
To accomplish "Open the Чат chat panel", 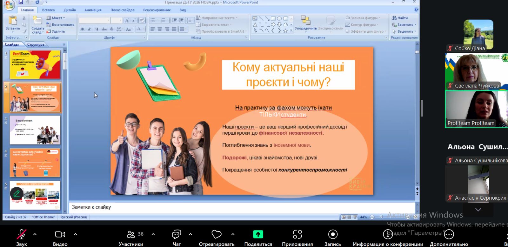I will click(x=177, y=235).
